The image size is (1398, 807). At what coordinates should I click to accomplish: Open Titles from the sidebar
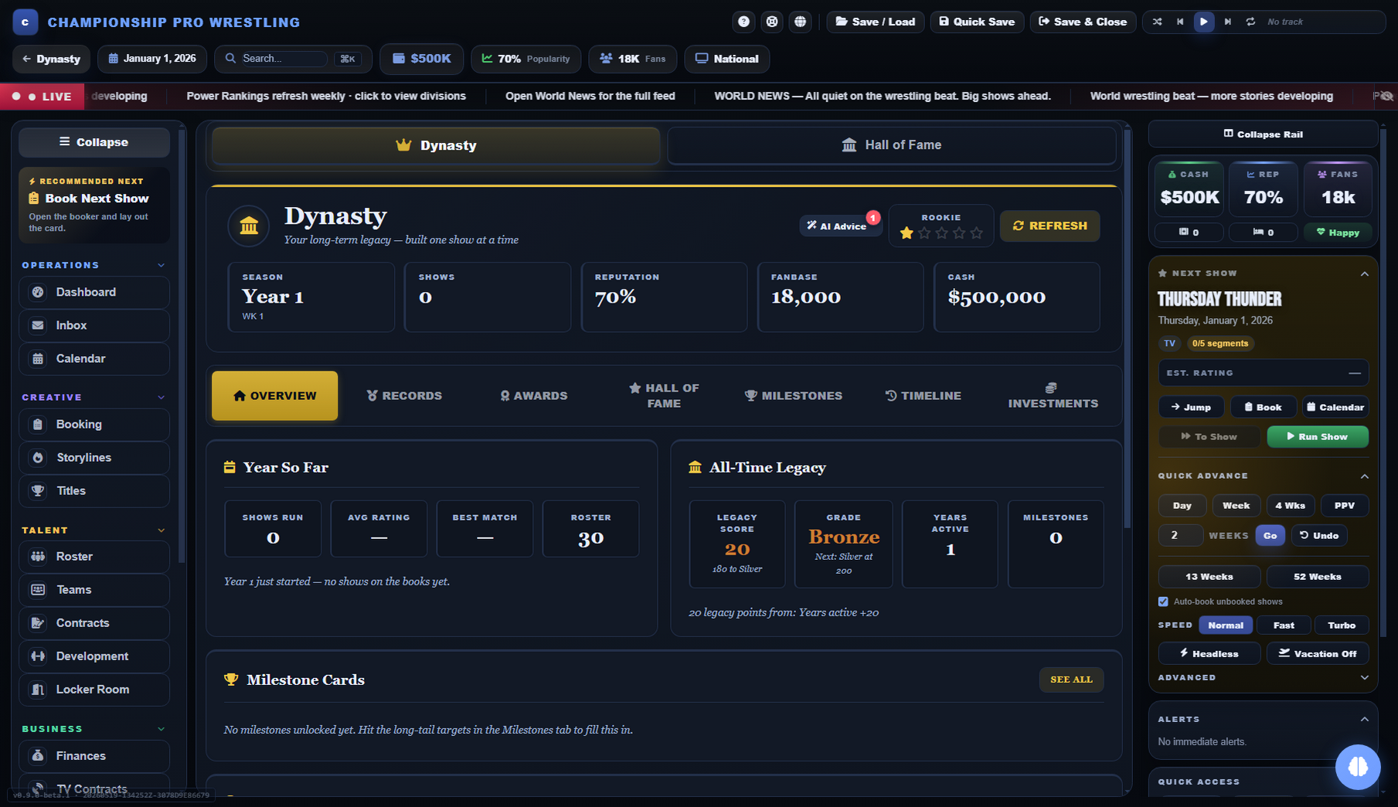pos(94,490)
